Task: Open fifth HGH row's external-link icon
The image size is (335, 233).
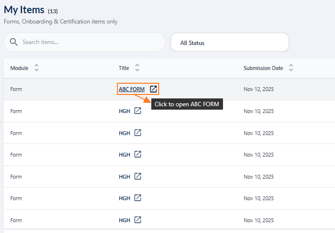Action: coord(138,198)
